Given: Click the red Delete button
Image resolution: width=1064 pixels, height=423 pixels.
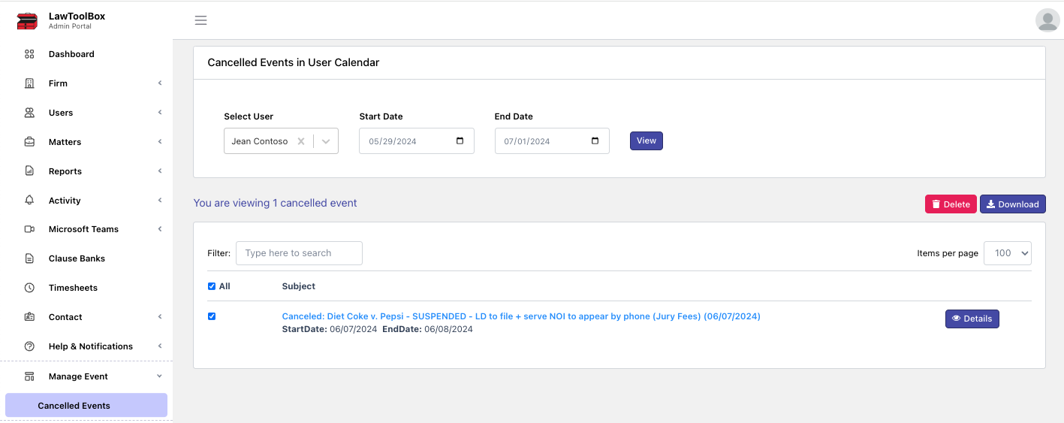Looking at the screenshot, I should tap(951, 204).
